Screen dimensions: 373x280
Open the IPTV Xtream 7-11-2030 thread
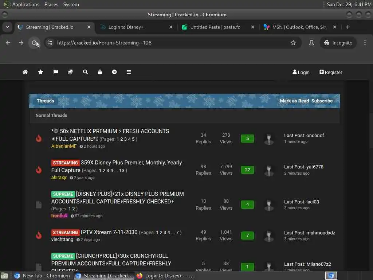[x=109, y=232]
